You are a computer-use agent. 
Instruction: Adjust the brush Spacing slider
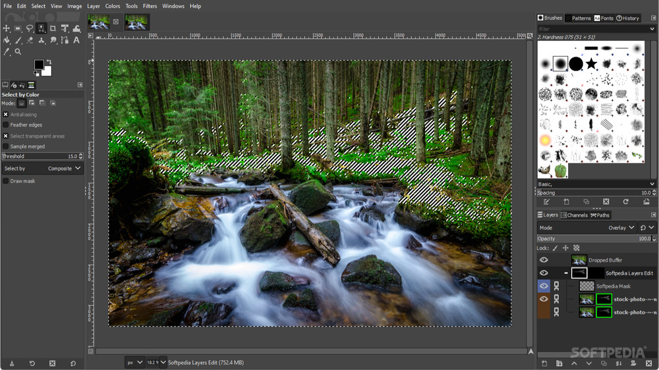tap(596, 193)
